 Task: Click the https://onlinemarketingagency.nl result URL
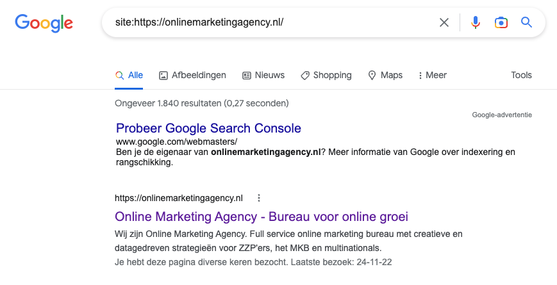point(179,198)
